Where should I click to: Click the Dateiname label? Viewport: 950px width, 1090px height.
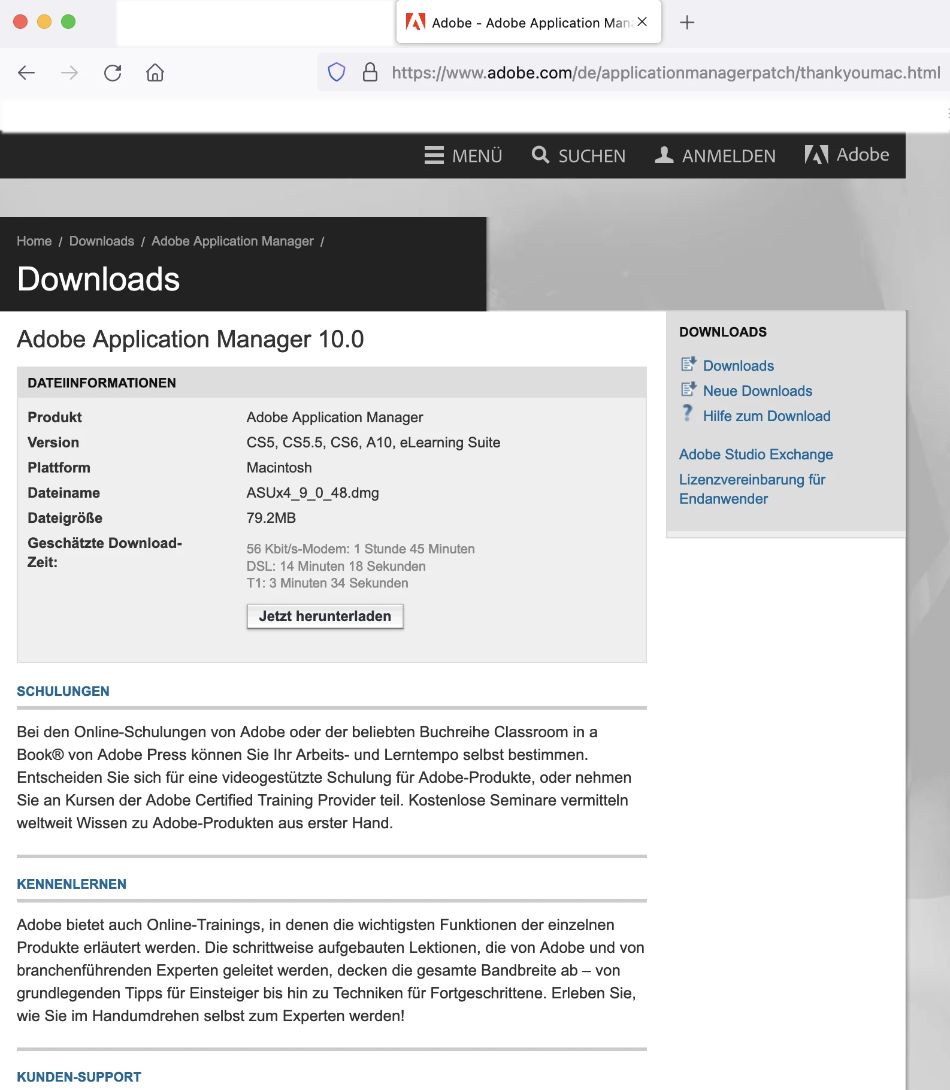[63, 493]
